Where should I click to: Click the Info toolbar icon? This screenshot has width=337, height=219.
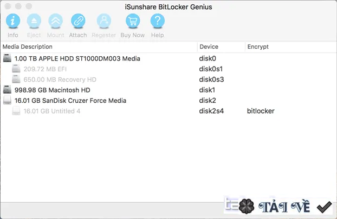click(13, 21)
